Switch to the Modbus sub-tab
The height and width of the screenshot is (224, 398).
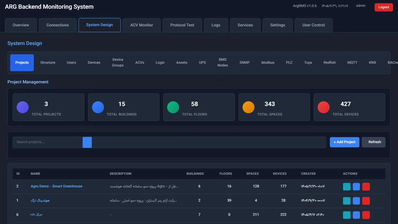[x=268, y=63]
